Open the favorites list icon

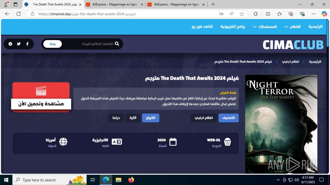[x=279, y=14]
